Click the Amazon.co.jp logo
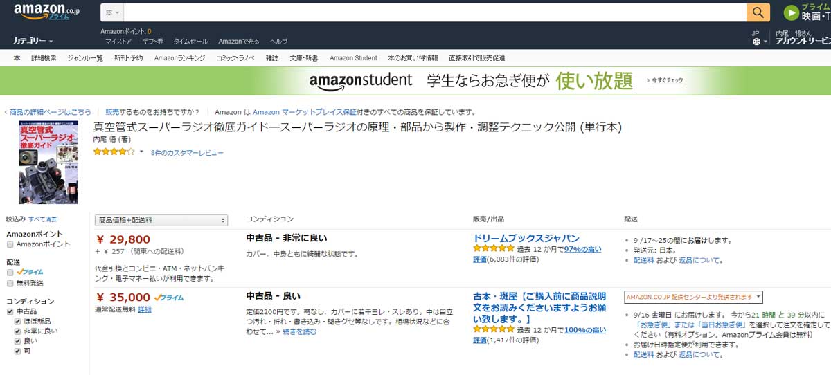The width and height of the screenshot is (831, 375). pos(45,12)
